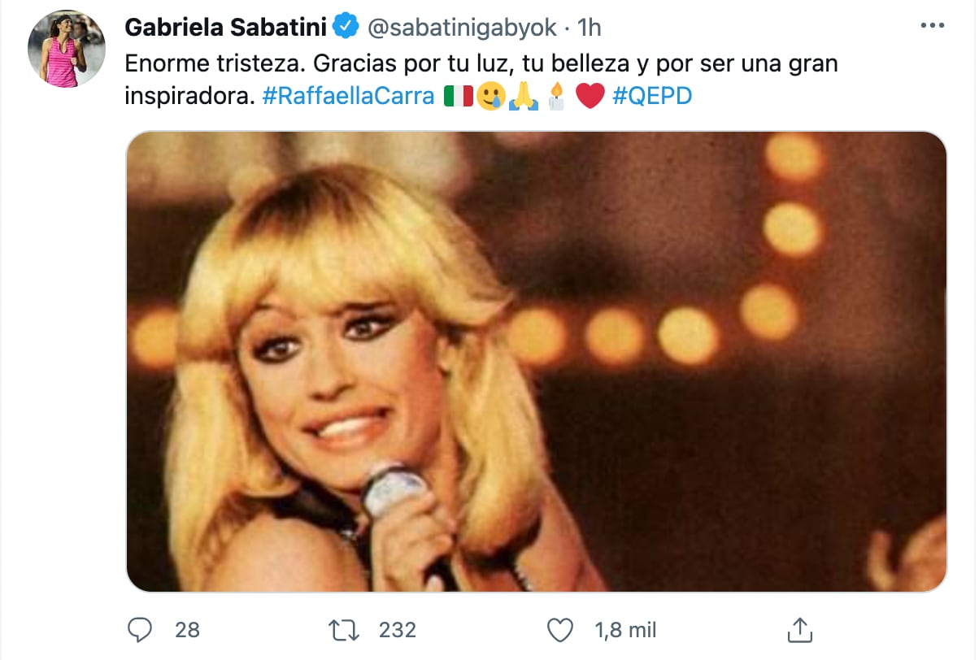979x660 pixels.
Task: Click the praying hands emoji
Action: point(523,97)
